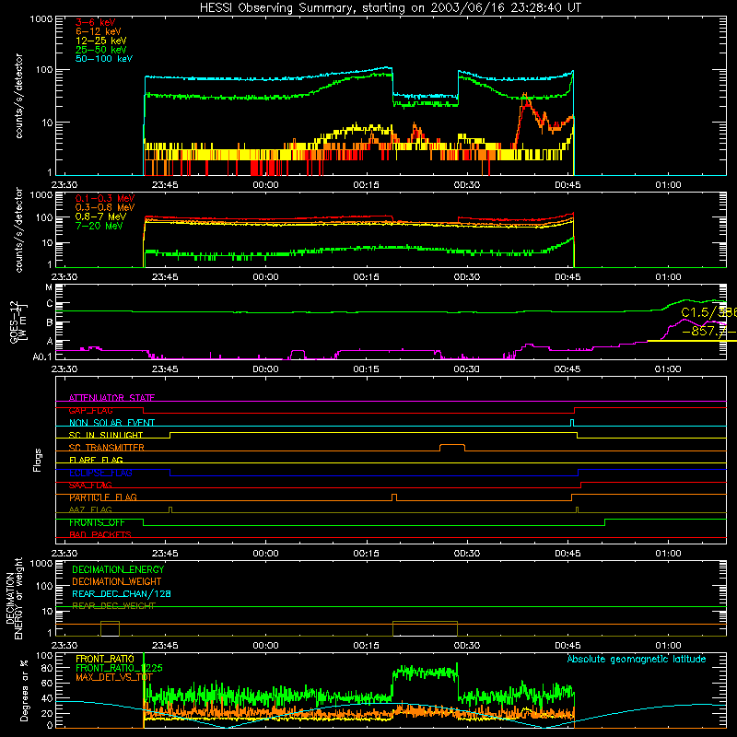
Task: Select the olive flag label below PARTICLE_FLAG
Action: click(90, 510)
